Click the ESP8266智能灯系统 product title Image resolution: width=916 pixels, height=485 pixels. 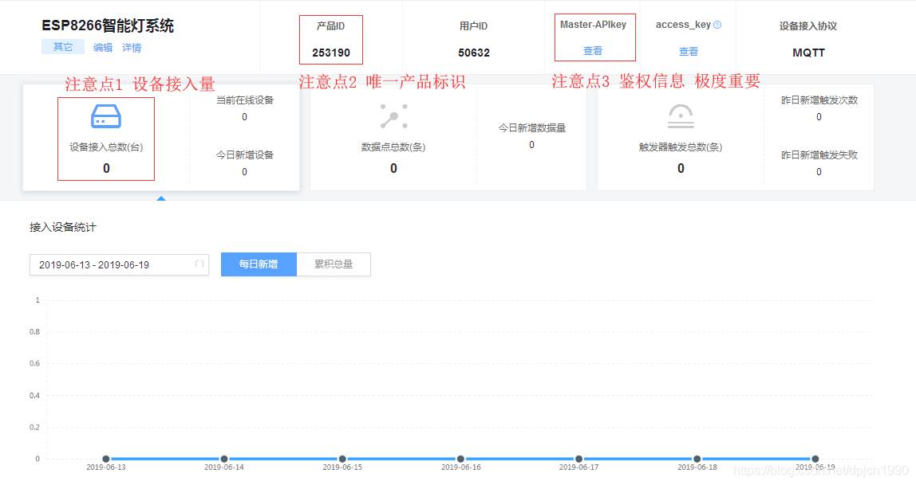coord(108,25)
